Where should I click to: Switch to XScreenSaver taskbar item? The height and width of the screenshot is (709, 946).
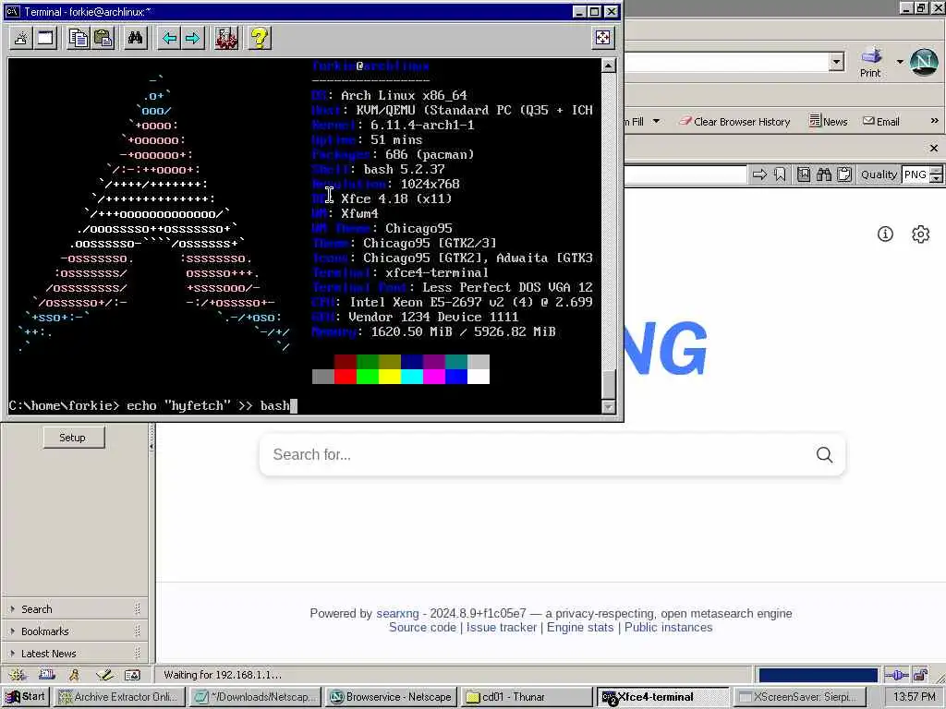[x=799, y=697]
